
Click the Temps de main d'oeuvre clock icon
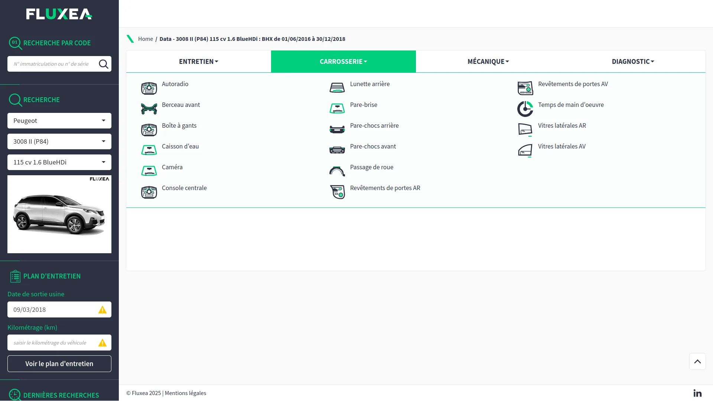[525, 109]
